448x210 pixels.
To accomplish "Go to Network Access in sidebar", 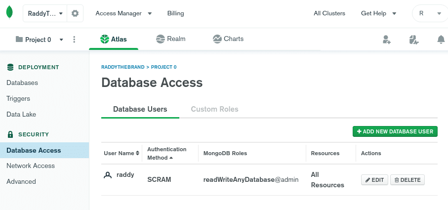I will (x=31, y=166).
